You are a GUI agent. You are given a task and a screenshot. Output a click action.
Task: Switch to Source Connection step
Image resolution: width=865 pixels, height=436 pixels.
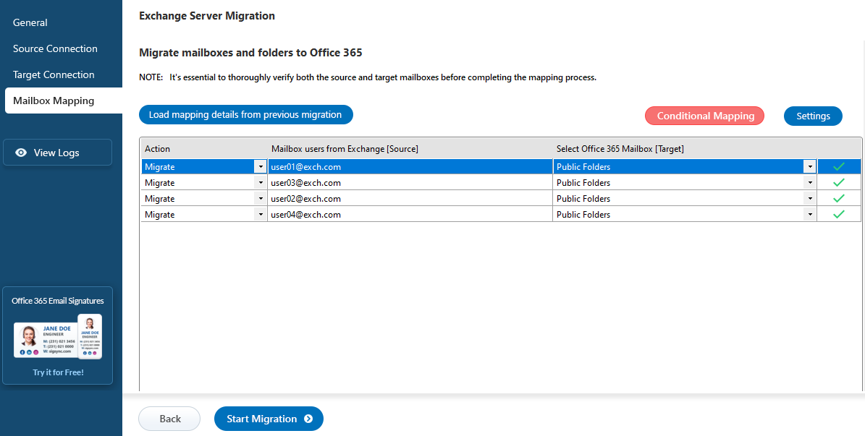point(55,48)
